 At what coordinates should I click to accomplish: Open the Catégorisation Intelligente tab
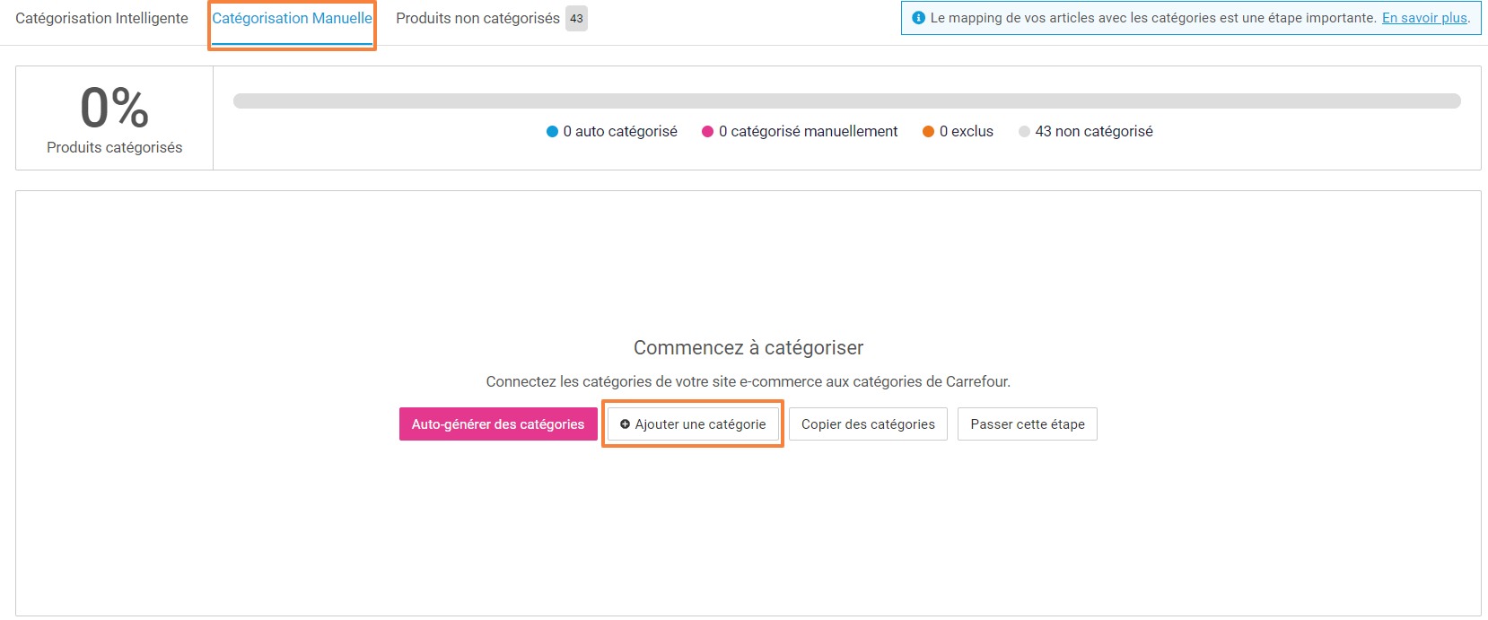coord(101,18)
